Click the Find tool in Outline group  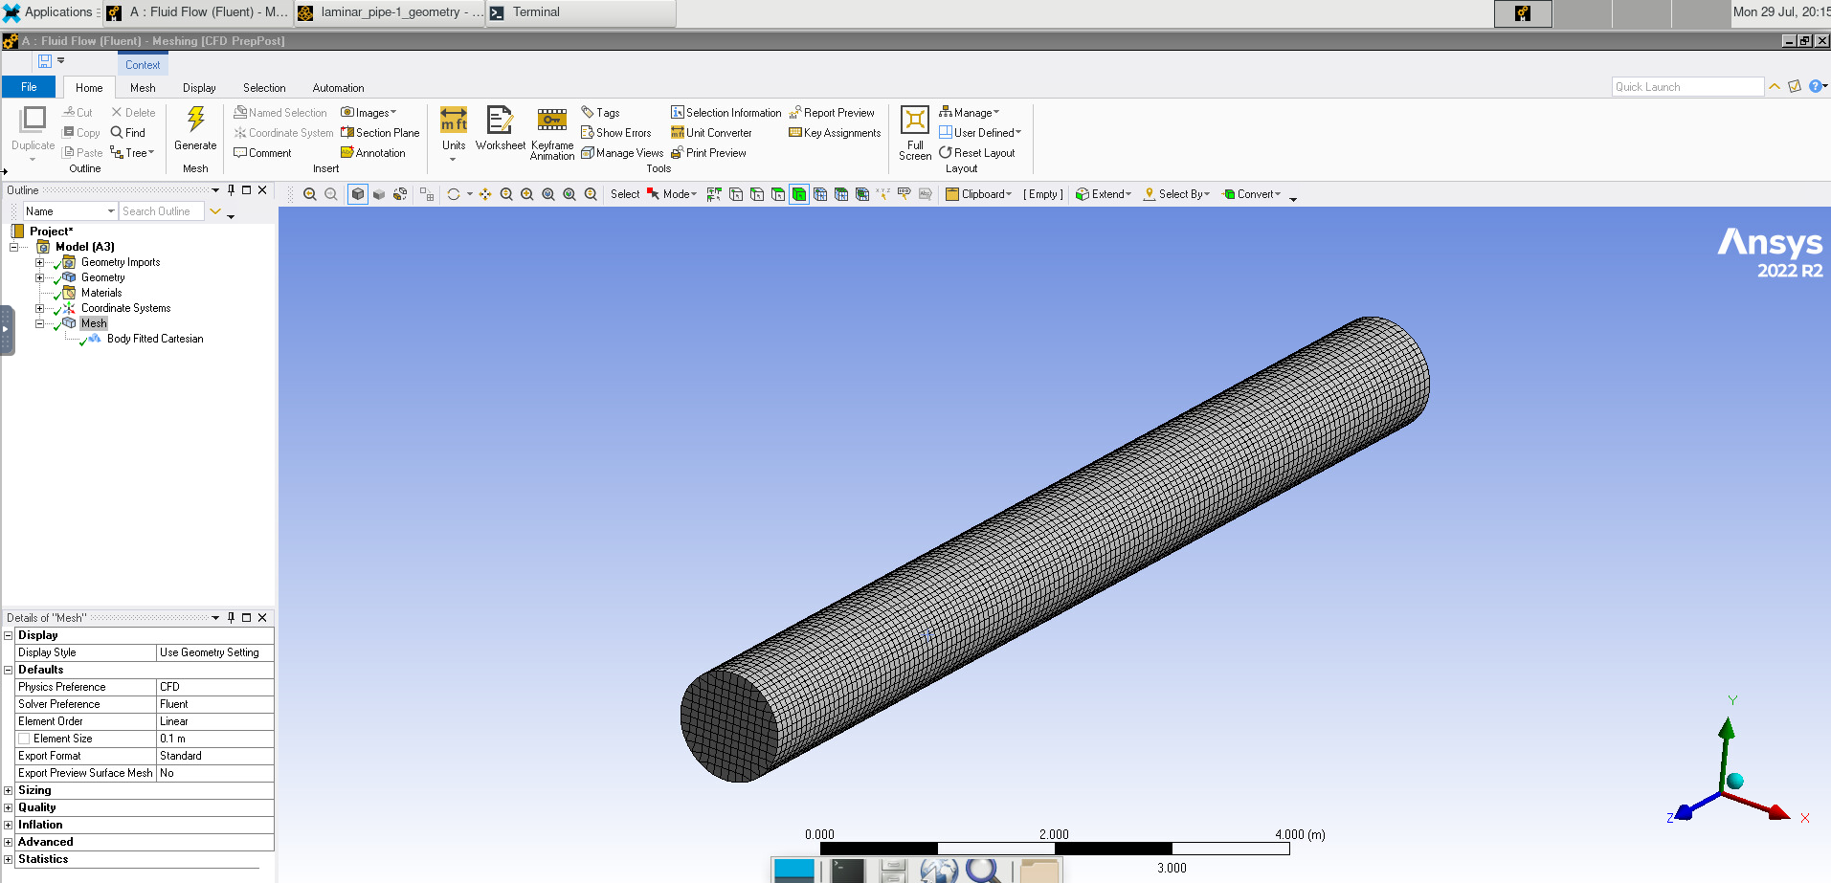tap(128, 133)
